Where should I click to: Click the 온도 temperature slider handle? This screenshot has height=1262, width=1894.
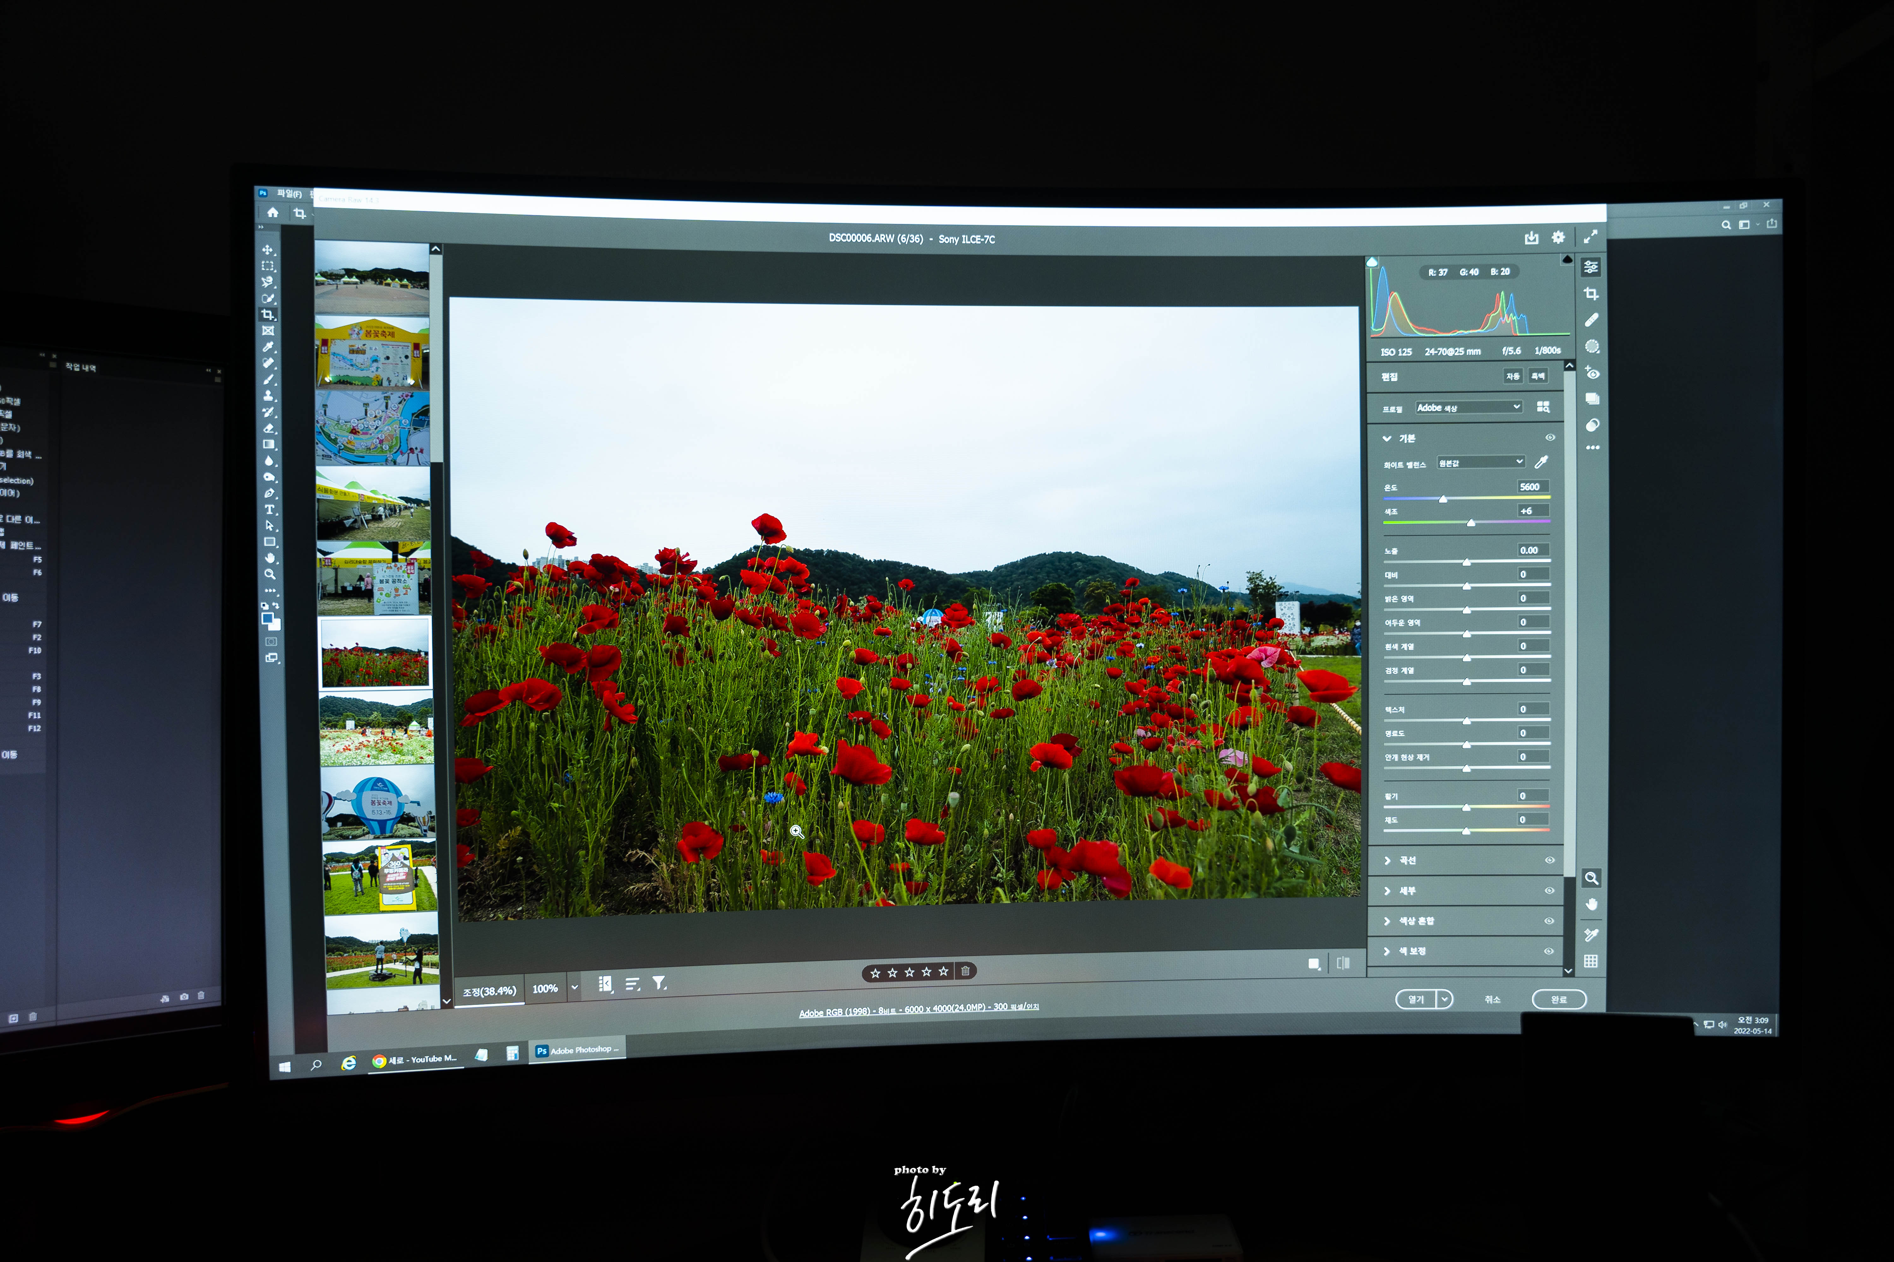[x=1443, y=500]
